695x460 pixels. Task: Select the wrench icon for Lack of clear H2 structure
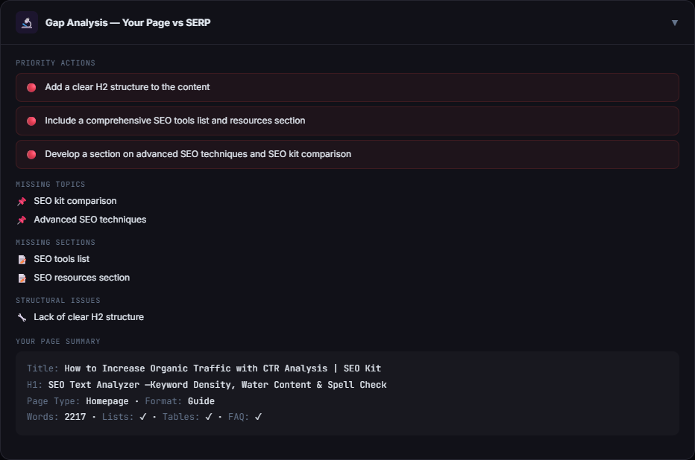(21, 316)
